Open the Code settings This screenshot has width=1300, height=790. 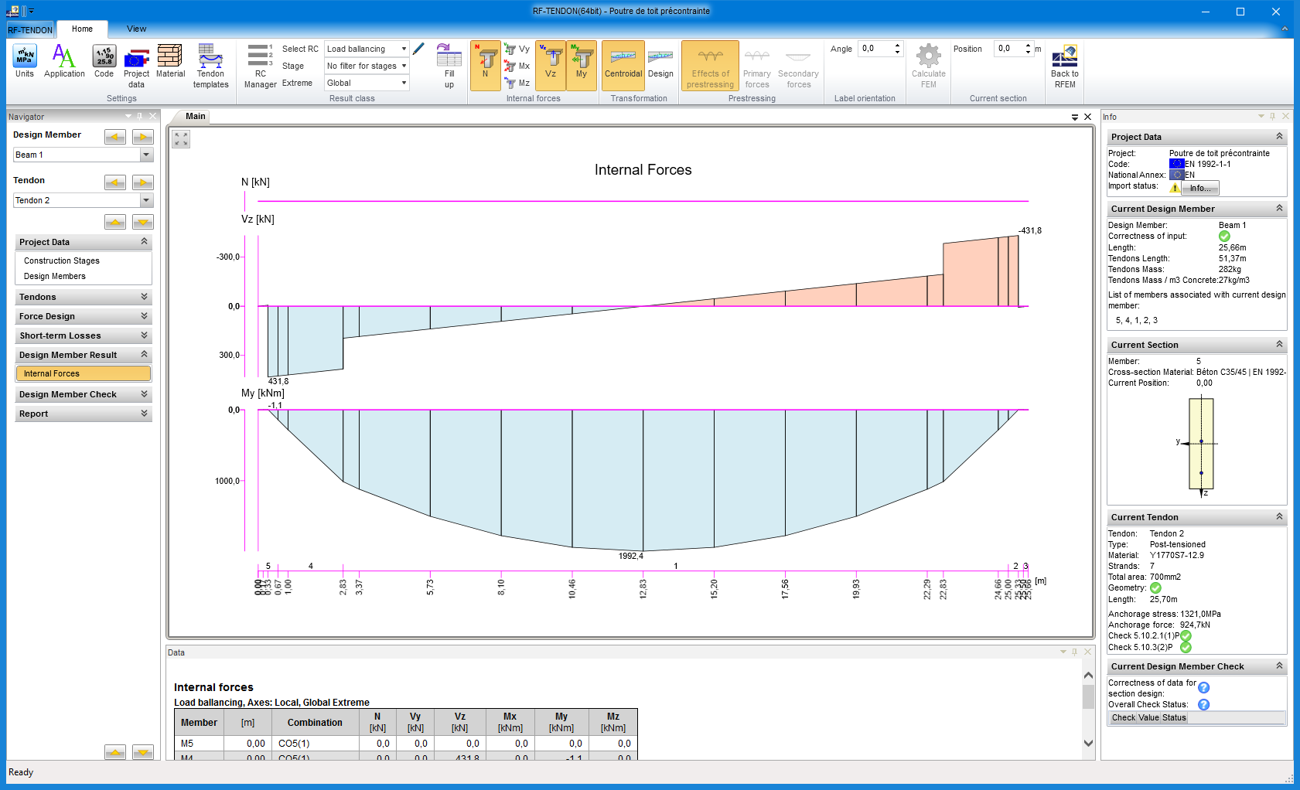pyautogui.click(x=104, y=61)
